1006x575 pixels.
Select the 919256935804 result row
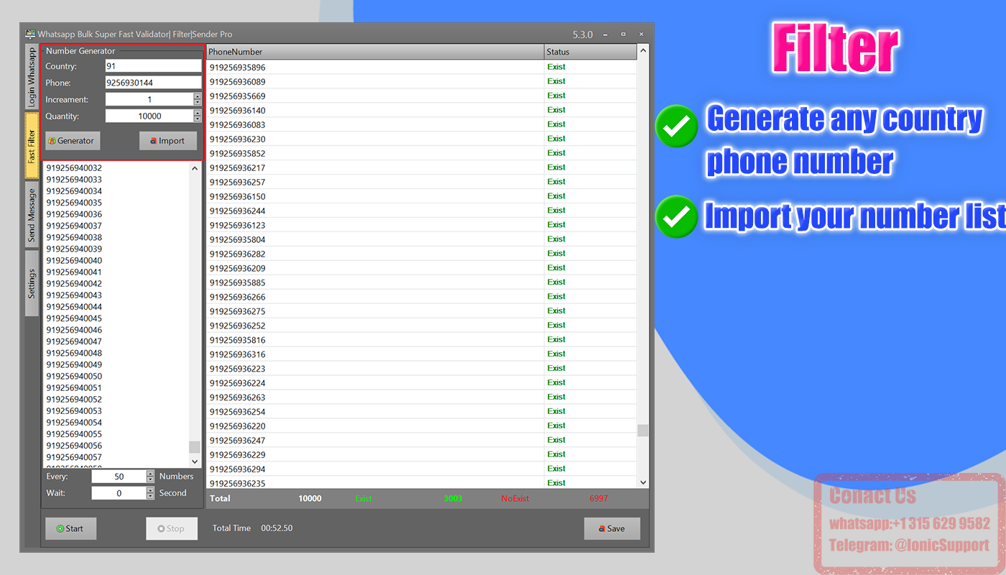(x=421, y=239)
